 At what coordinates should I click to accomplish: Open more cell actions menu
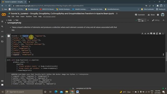[x=163, y=33]
